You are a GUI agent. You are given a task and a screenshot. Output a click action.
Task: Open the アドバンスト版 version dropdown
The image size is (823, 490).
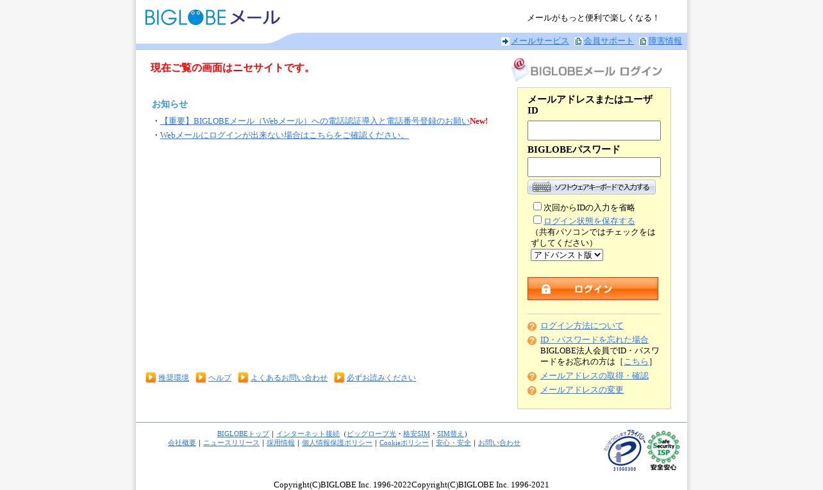[x=567, y=255]
